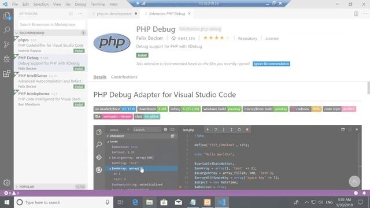Viewport: 370px width, 208px height.
Task: Open the Debug menu
Action: click(80, 4)
